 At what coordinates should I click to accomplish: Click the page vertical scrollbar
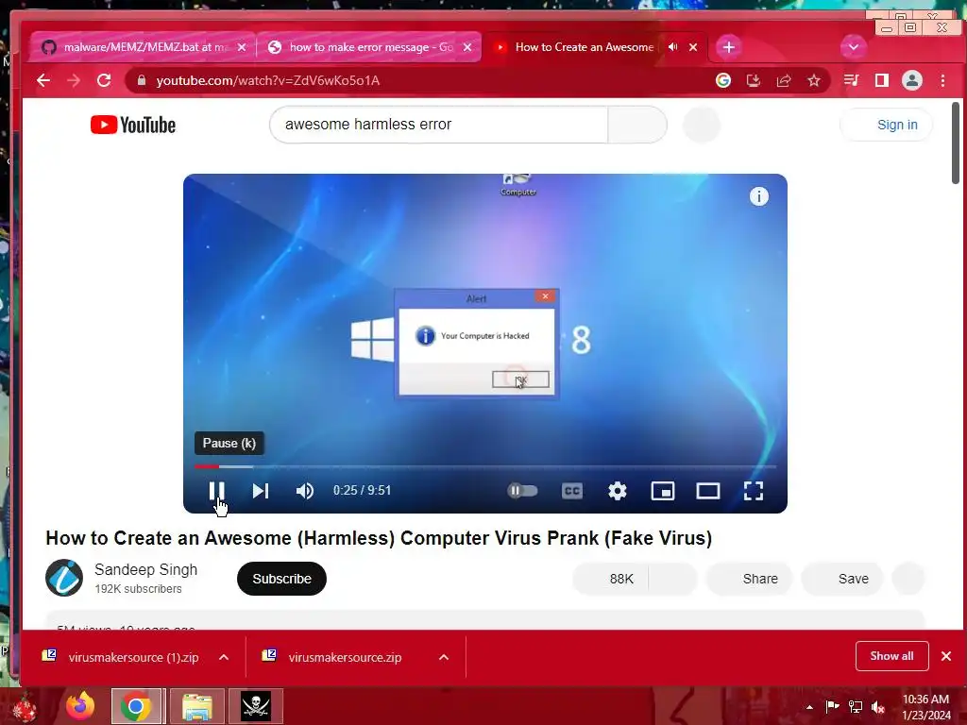click(x=956, y=143)
